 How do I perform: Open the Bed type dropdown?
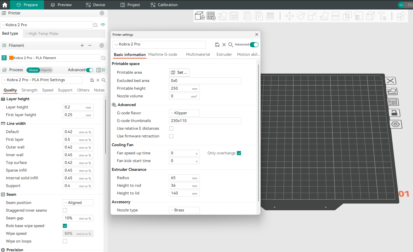[64, 34]
